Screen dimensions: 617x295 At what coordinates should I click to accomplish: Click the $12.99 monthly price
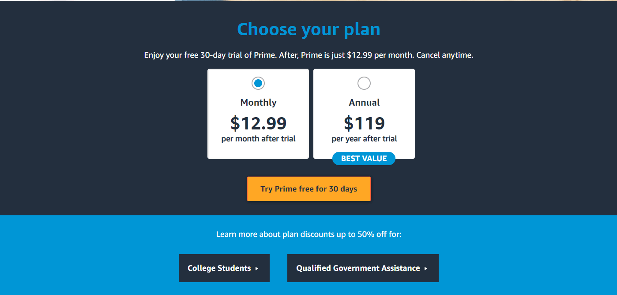tap(258, 123)
